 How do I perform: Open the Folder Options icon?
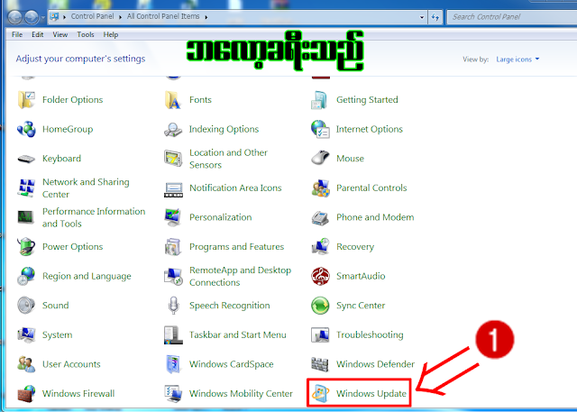coord(26,100)
